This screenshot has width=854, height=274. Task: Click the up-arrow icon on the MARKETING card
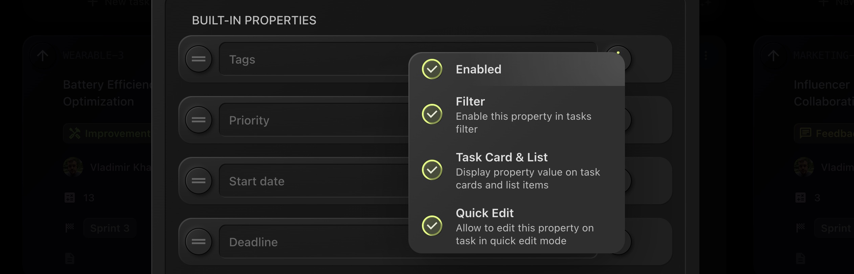tap(773, 55)
